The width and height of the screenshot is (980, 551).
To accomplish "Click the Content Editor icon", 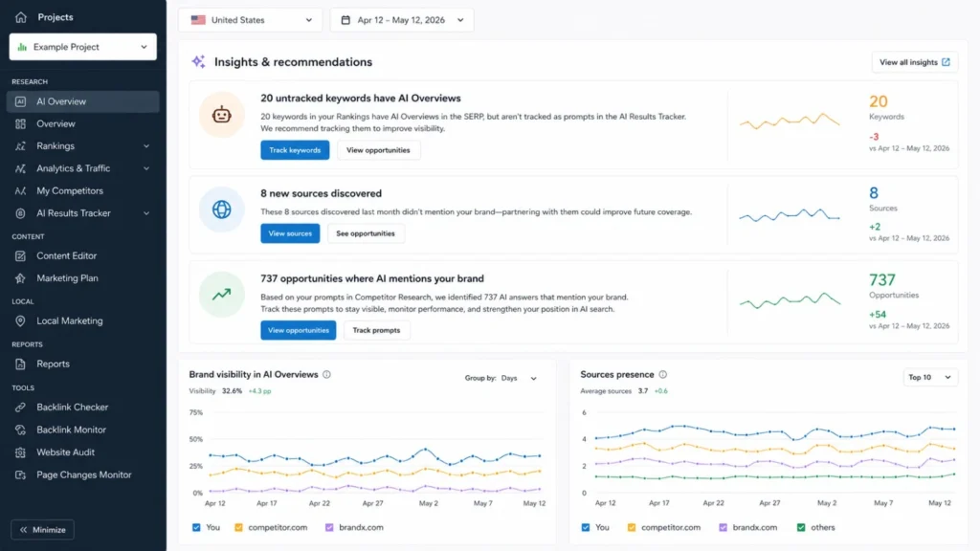I will pos(21,256).
